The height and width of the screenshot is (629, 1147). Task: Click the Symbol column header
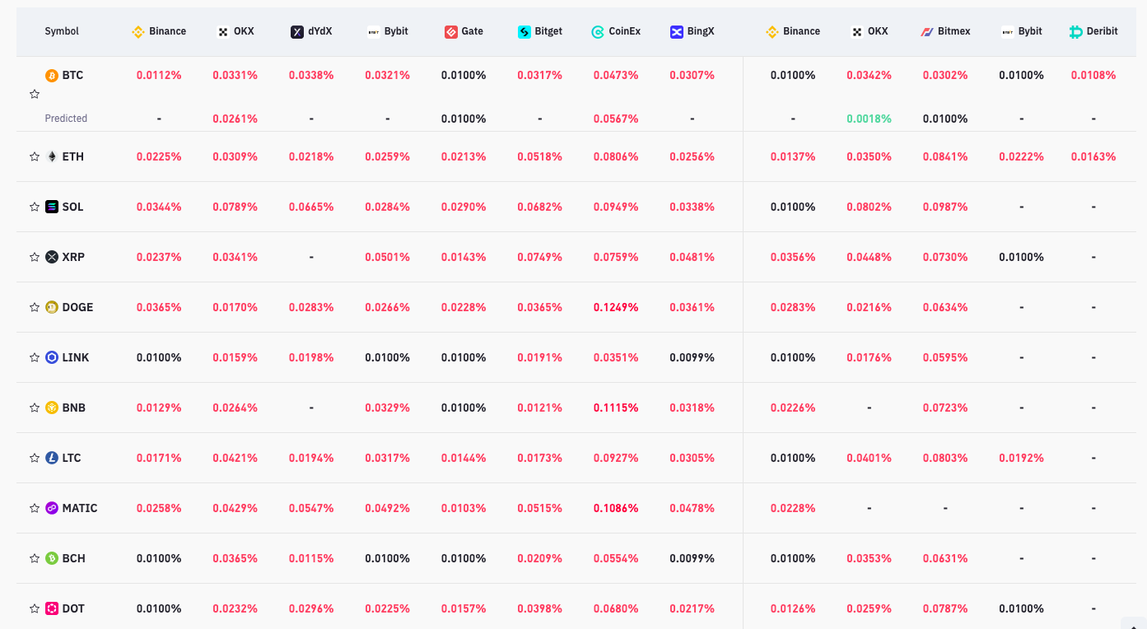(x=62, y=31)
